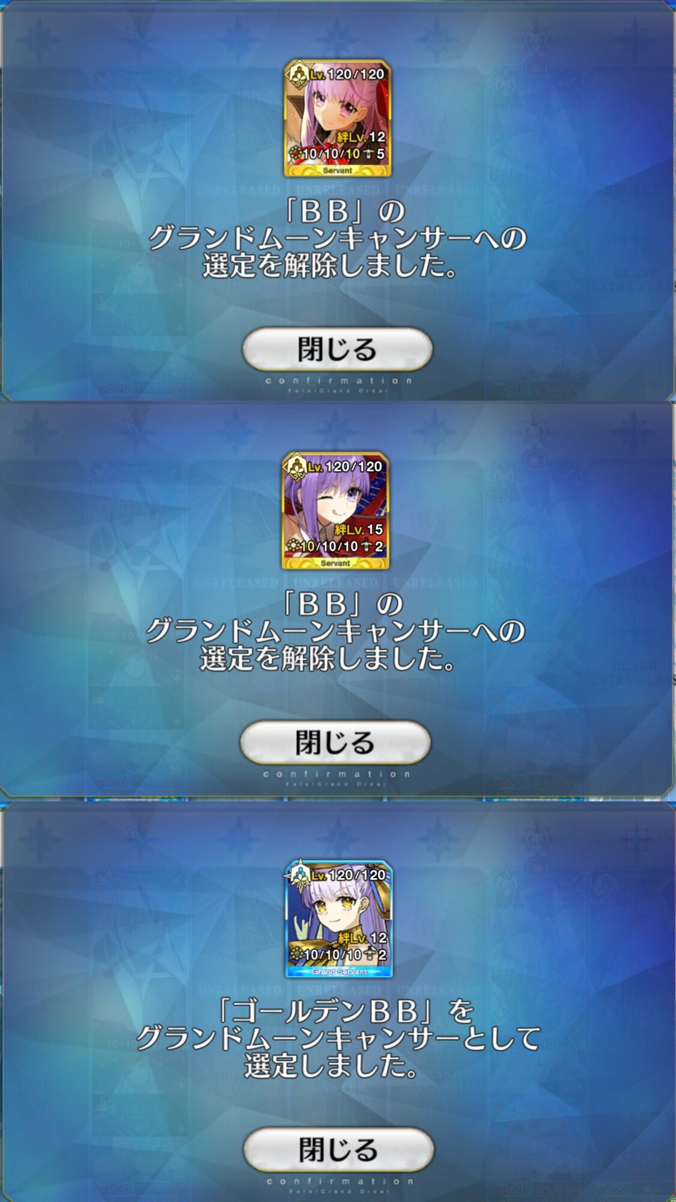This screenshot has width=676, height=1202.
Task: Click skill gear icon on Golden BB card
Action: tap(296, 954)
